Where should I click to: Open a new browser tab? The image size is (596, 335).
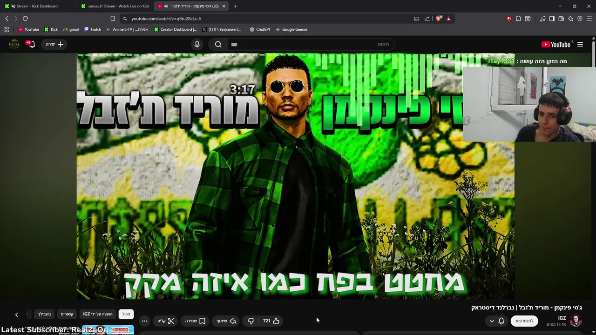(x=235, y=6)
